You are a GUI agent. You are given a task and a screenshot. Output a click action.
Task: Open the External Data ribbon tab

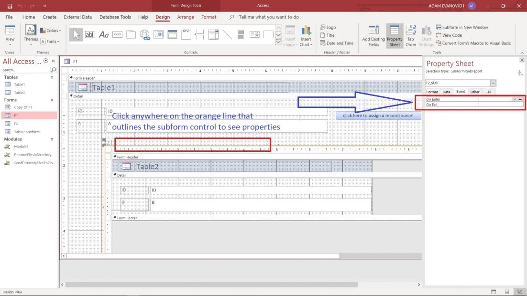coord(77,17)
